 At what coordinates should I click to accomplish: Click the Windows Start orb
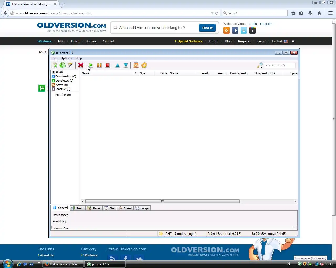7,263
